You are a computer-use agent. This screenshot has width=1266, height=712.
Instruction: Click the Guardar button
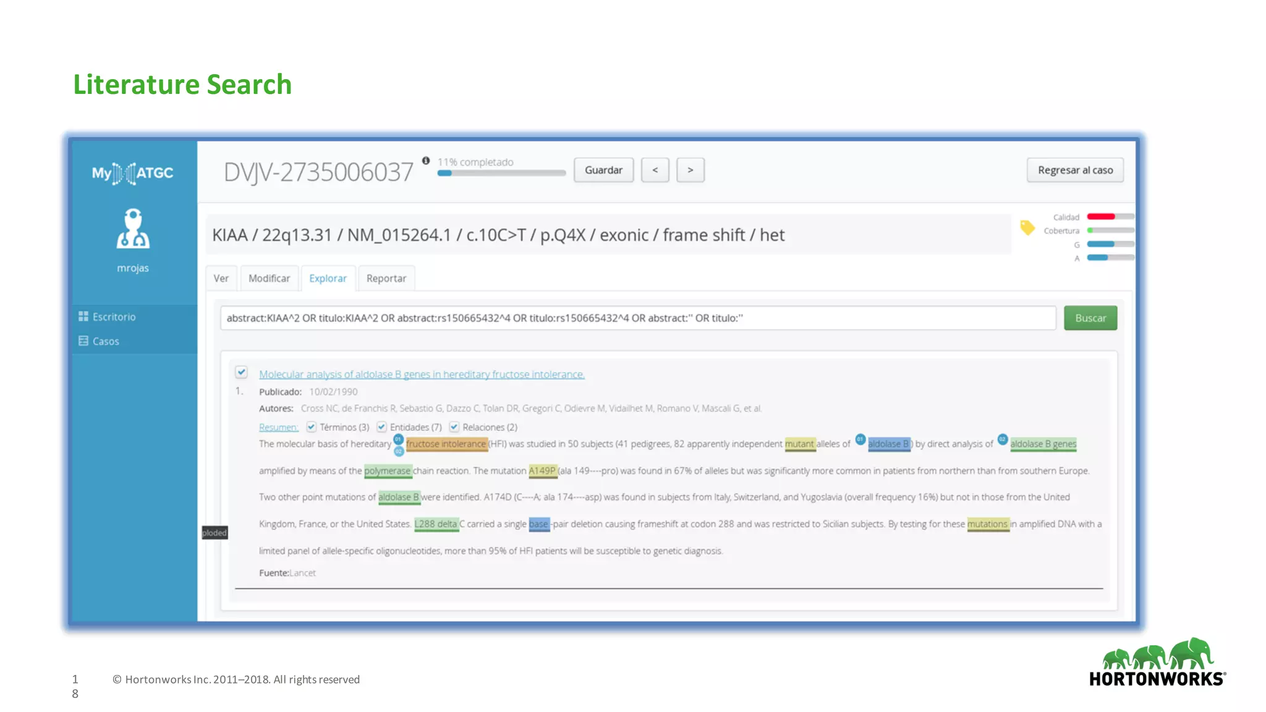click(603, 170)
